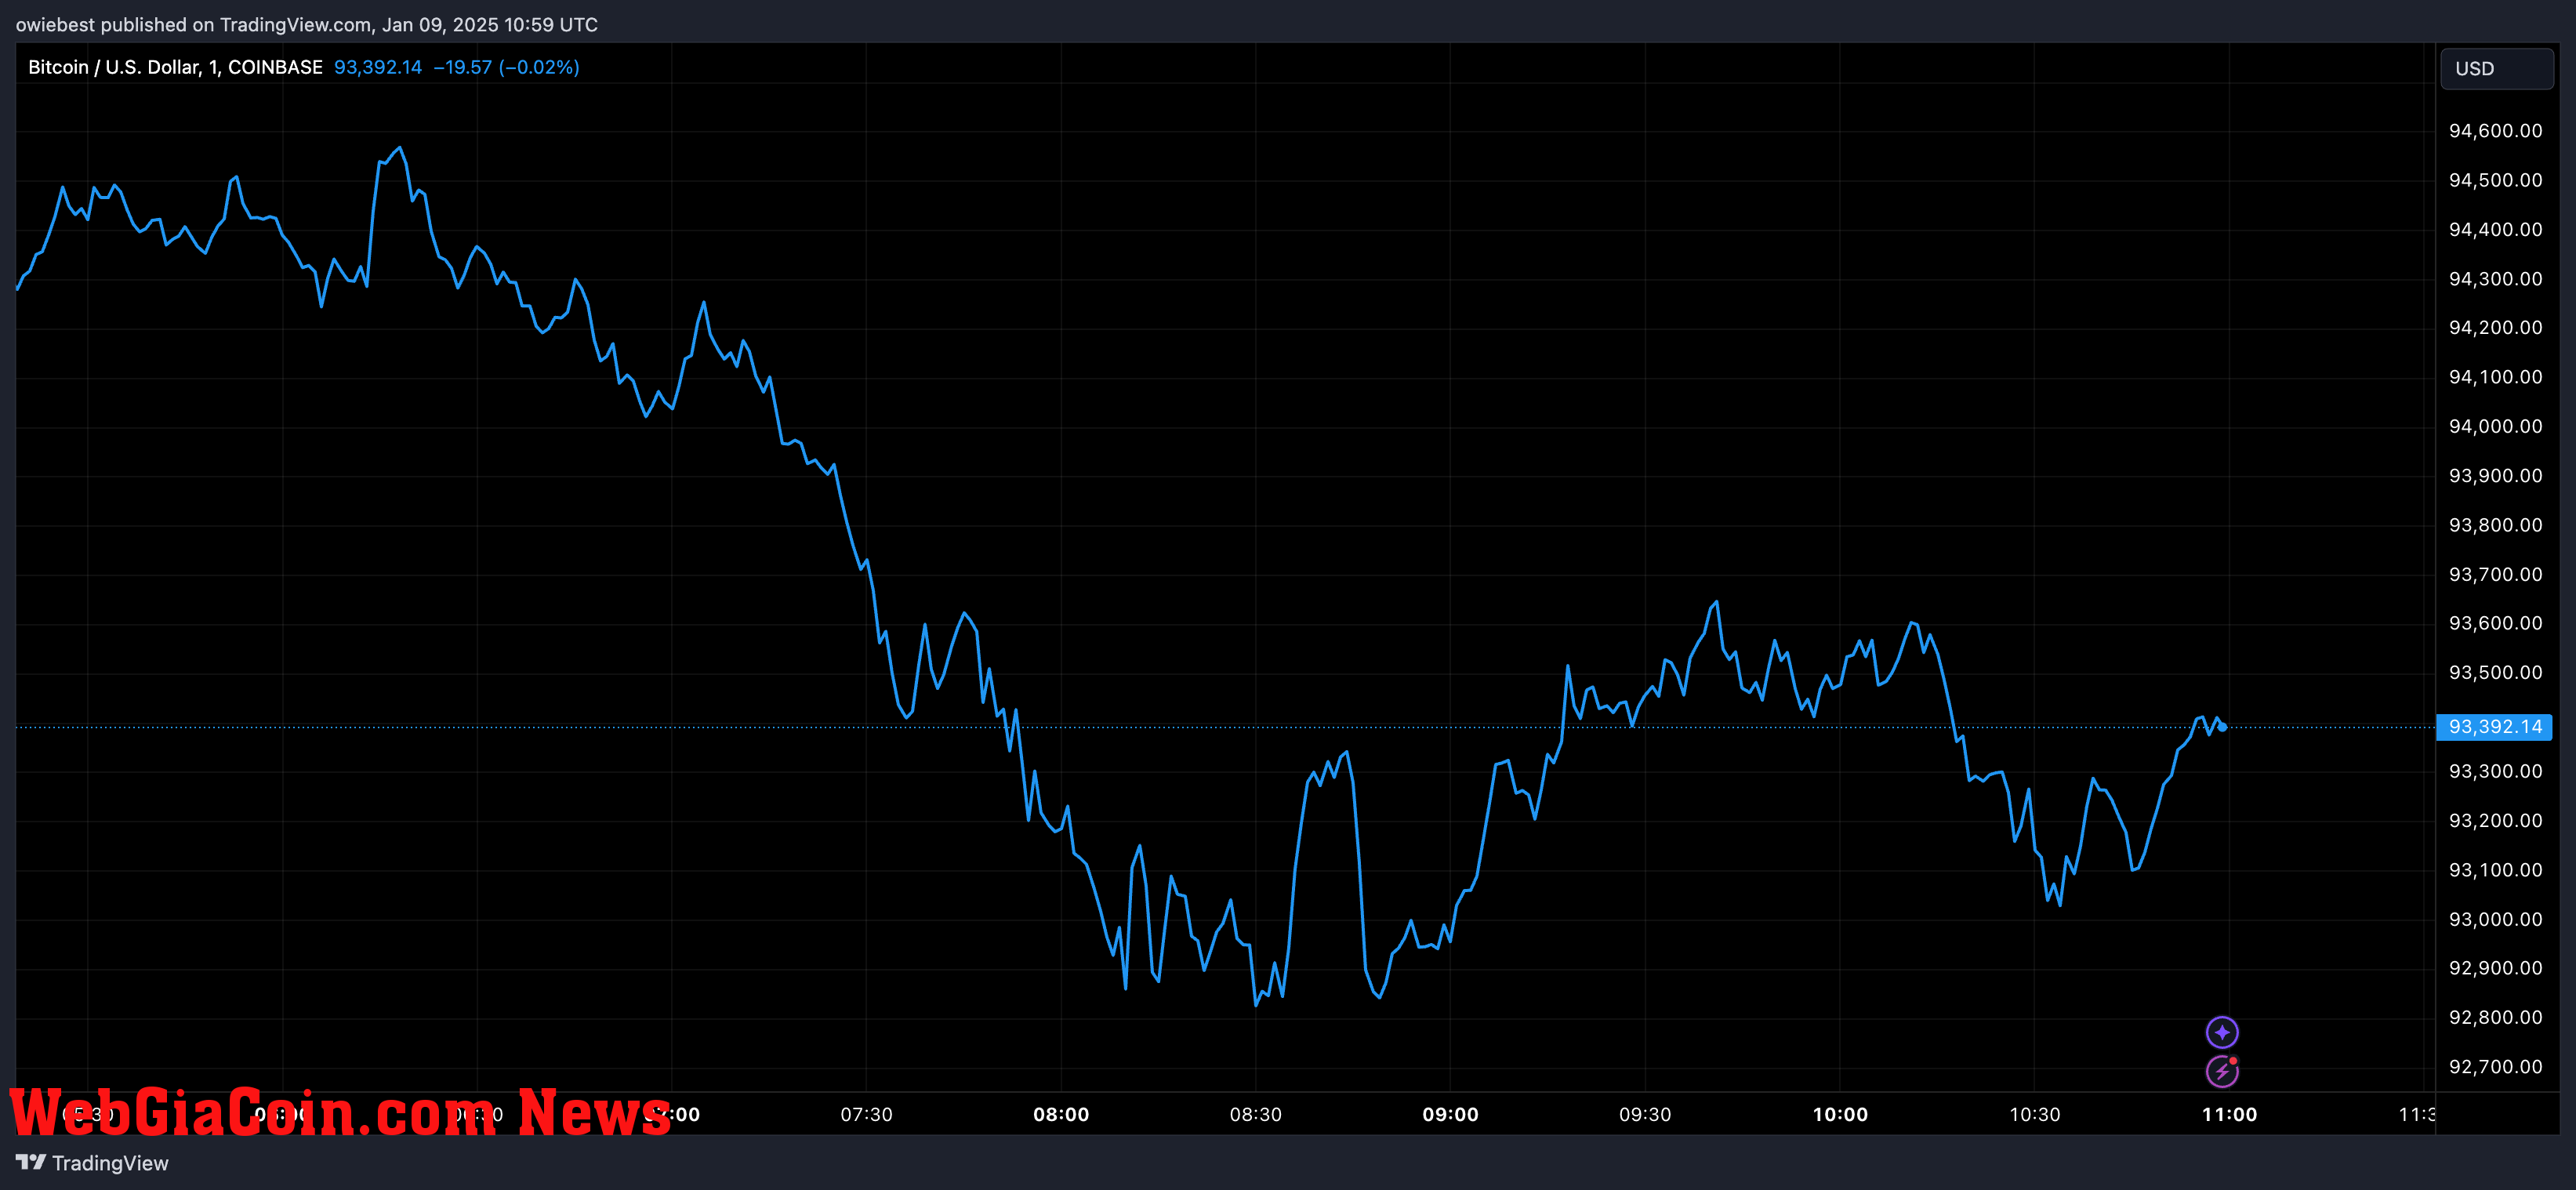Click the header price value 93,392.14
2576x1190 pixels.
pyautogui.click(x=378, y=67)
